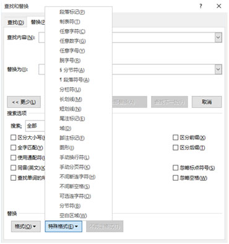Viewport: 229px width, 244px height.
Task: Toggle 全字匹配(Y) checkbox
Action: click(13, 147)
